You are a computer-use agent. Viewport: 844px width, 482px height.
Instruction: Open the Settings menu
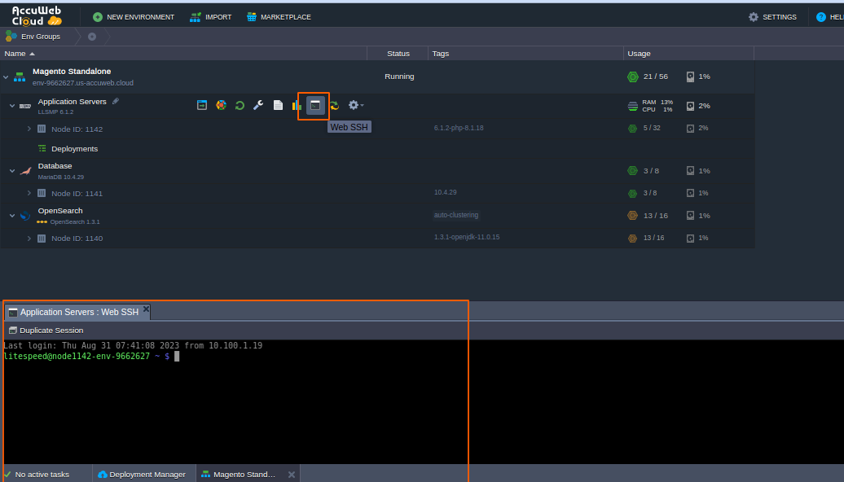coord(772,17)
